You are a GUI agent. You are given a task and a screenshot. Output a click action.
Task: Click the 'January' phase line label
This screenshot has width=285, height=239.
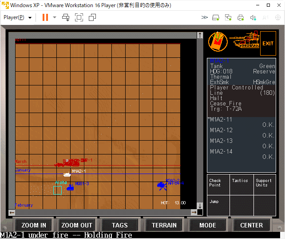(23, 170)
